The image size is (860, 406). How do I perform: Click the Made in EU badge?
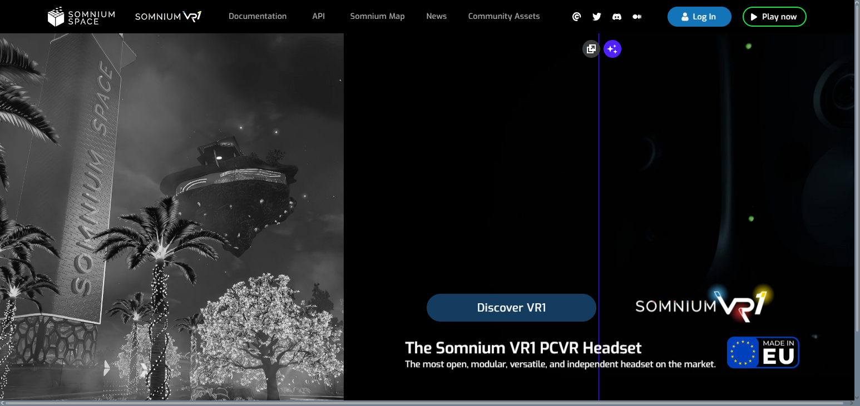763,352
